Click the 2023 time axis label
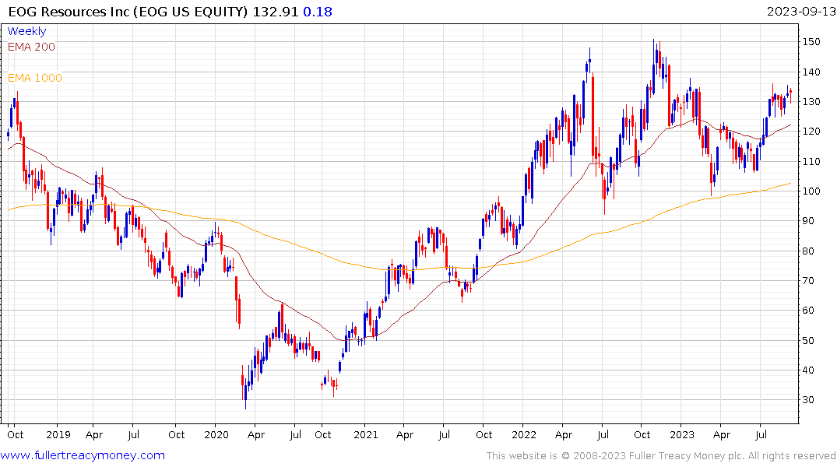The height and width of the screenshot is (467, 837). pyautogui.click(x=681, y=435)
